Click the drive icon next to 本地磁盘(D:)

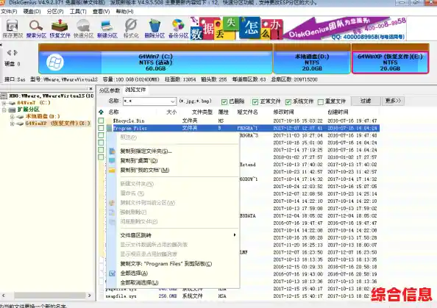pyautogui.click(x=20, y=116)
